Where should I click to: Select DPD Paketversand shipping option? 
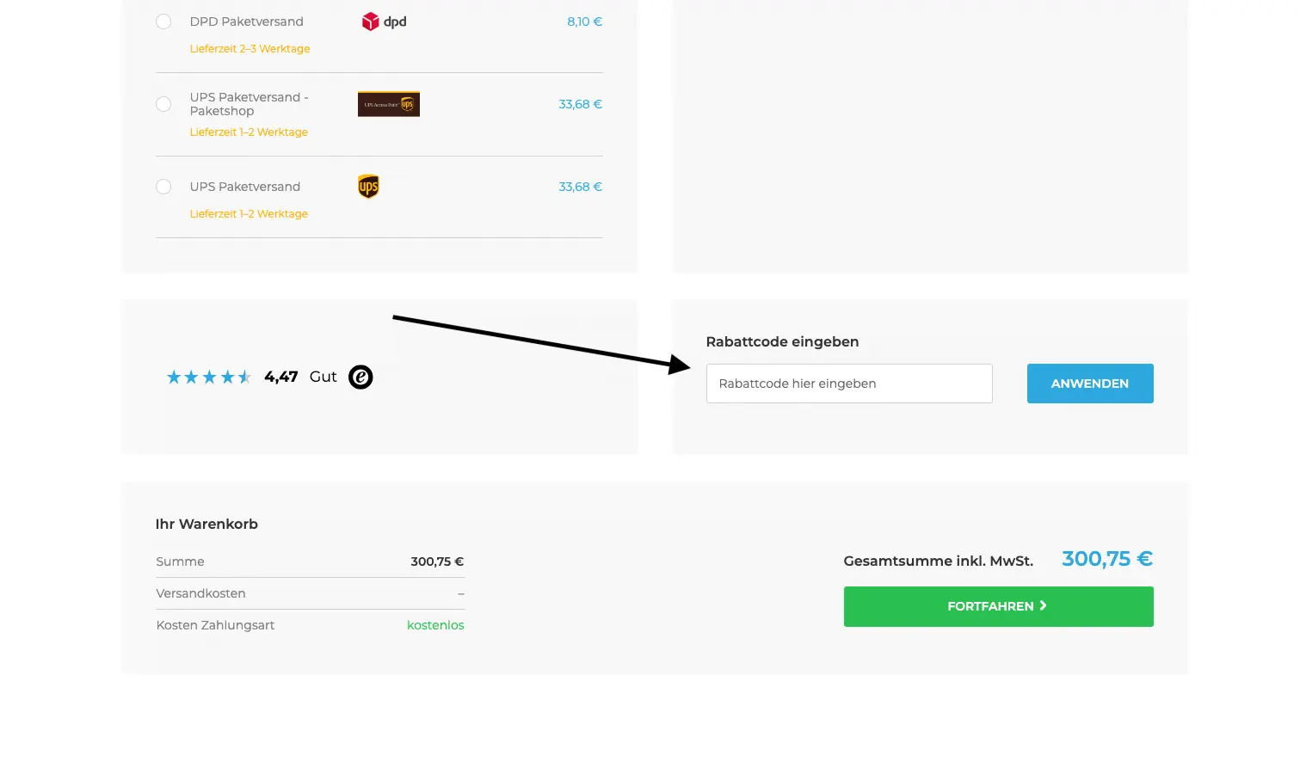pos(163,21)
